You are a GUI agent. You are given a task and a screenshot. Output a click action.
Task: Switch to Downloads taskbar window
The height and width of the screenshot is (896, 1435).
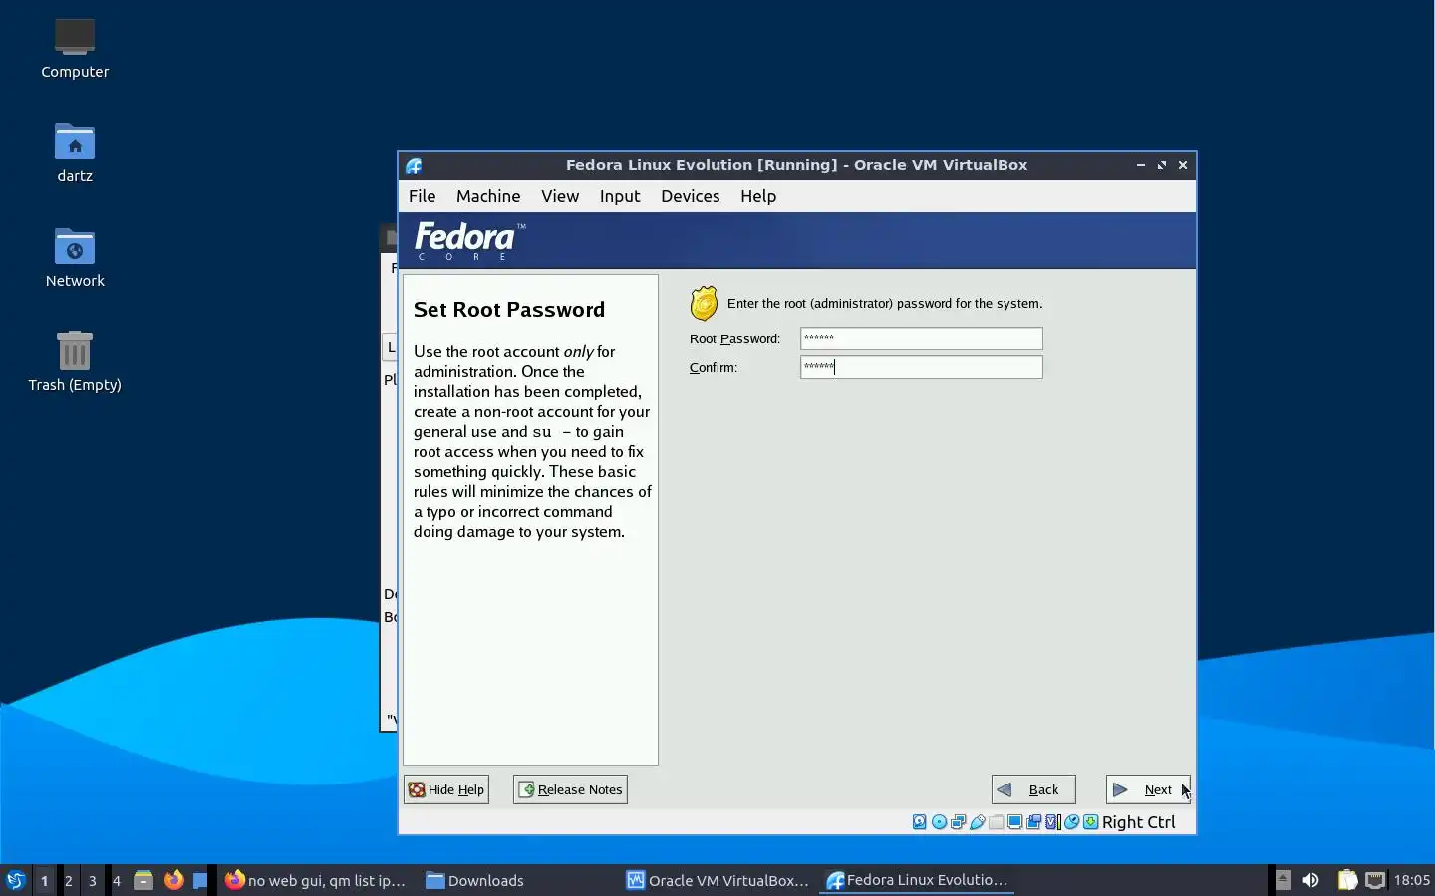(x=475, y=880)
